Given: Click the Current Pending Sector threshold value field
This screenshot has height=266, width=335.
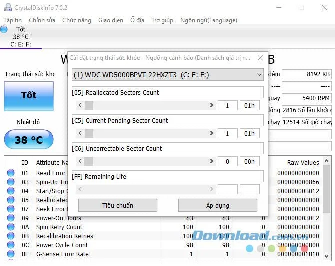Looking at the screenshot, I should tap(227, 133).
